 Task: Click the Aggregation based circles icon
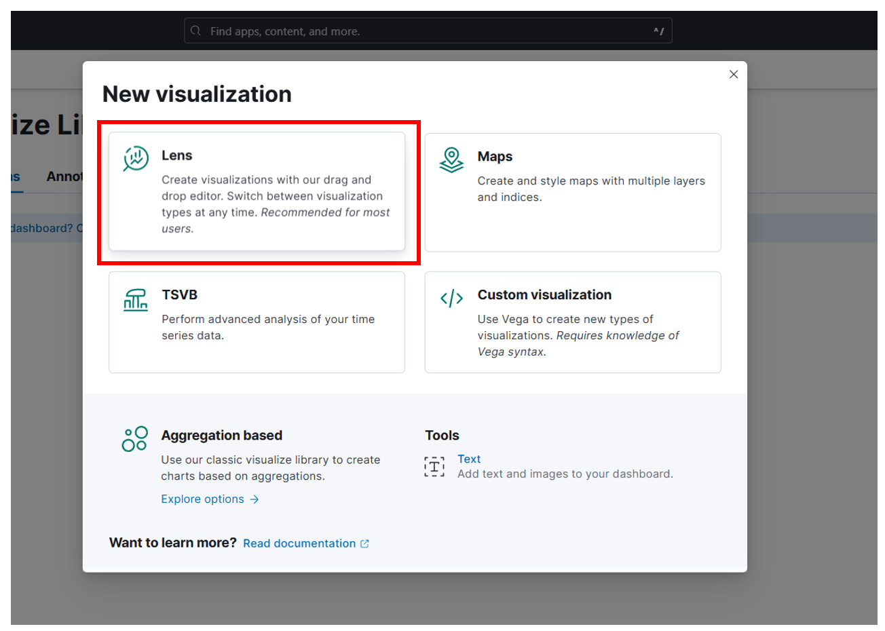134,439
